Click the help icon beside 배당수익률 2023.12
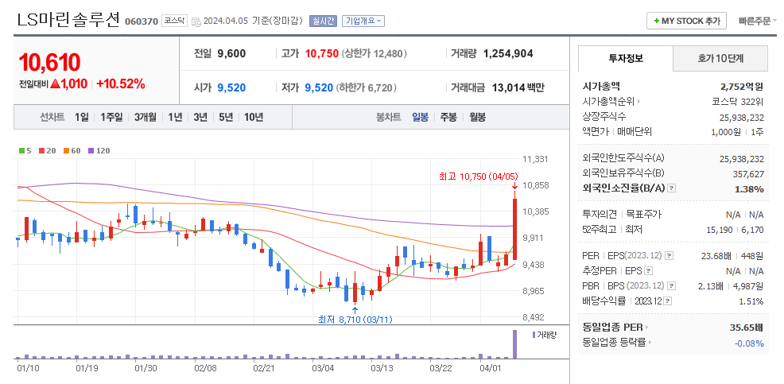784x384 pixels. click(x=668, y=301)
